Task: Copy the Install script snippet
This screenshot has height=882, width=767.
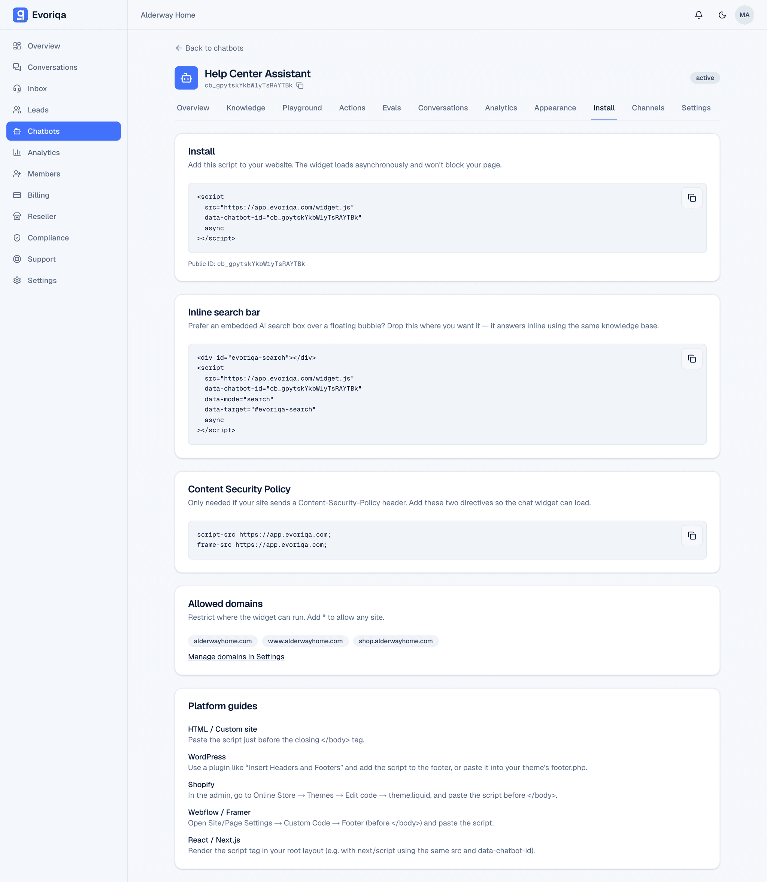Action: tap(692, 198)
